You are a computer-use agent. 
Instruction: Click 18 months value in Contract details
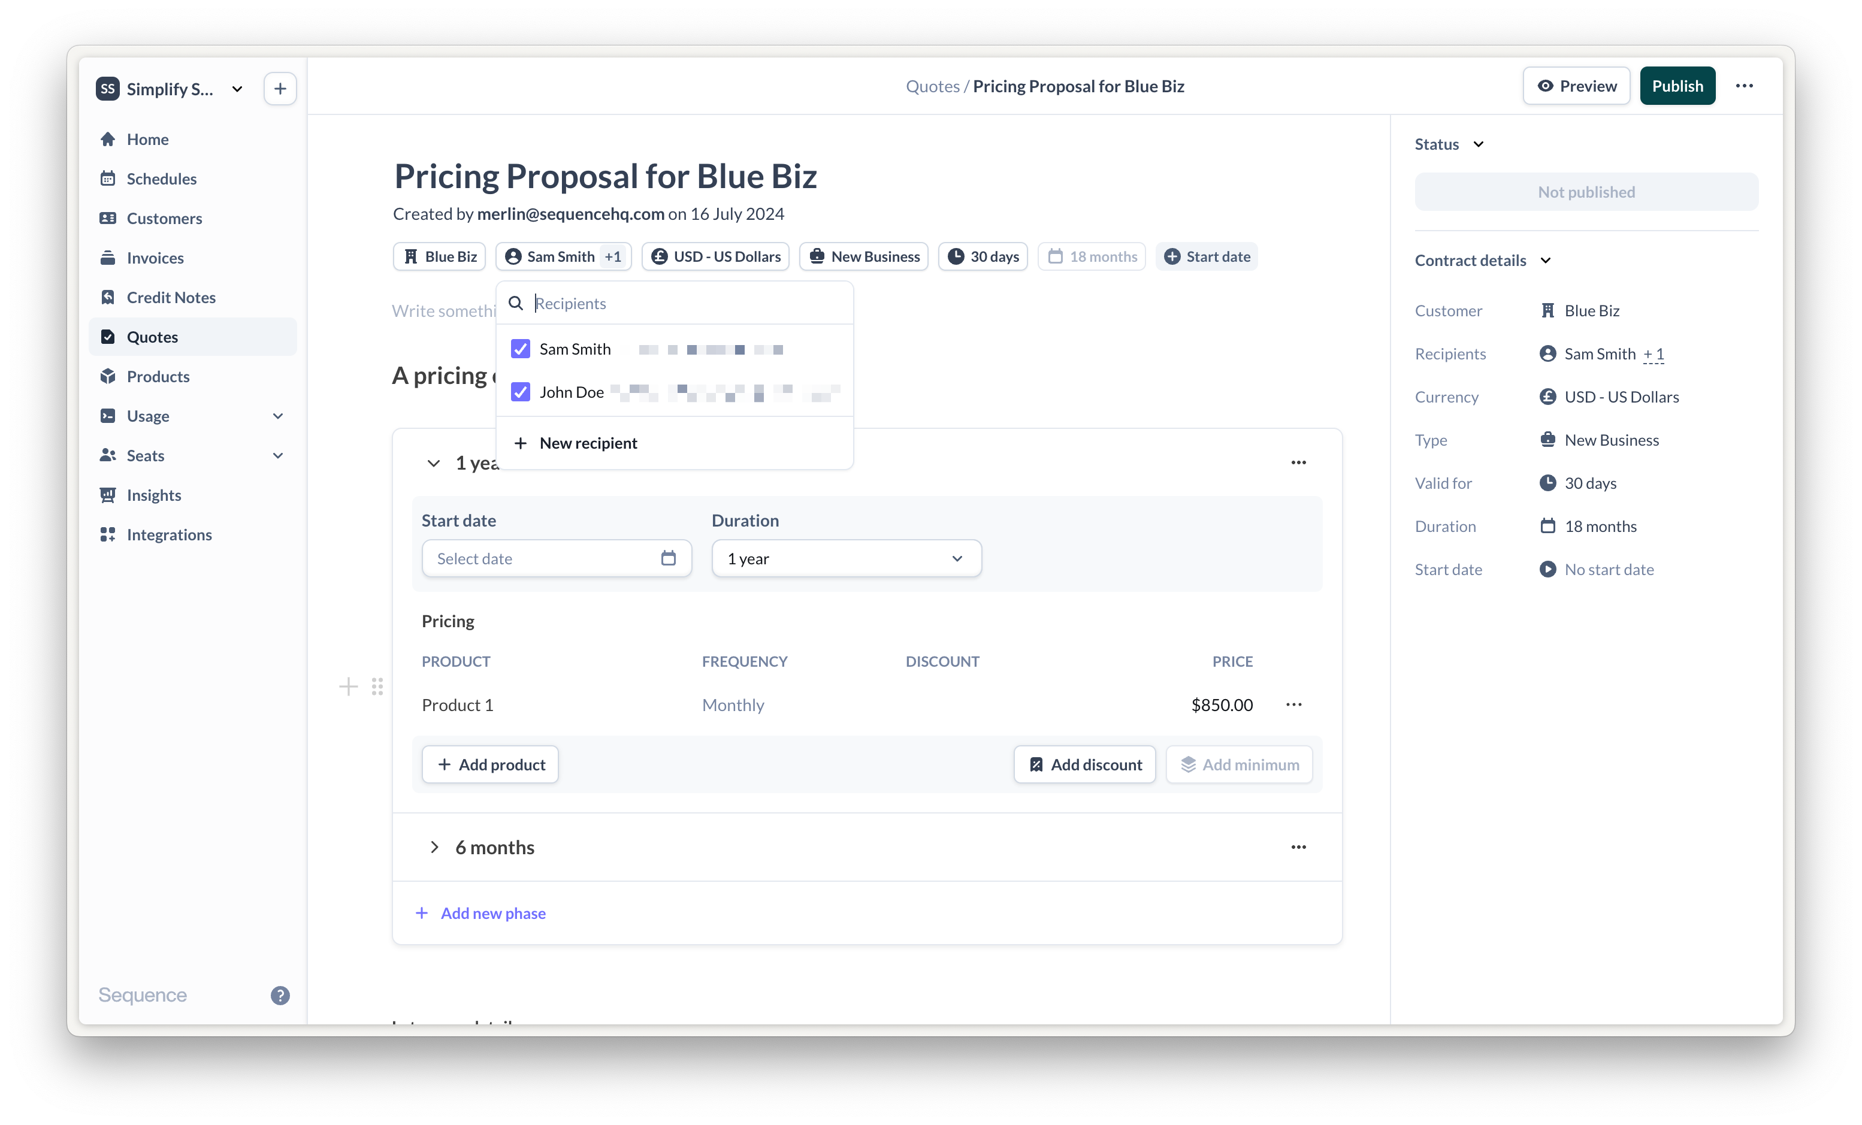(x=1601, y=526)
